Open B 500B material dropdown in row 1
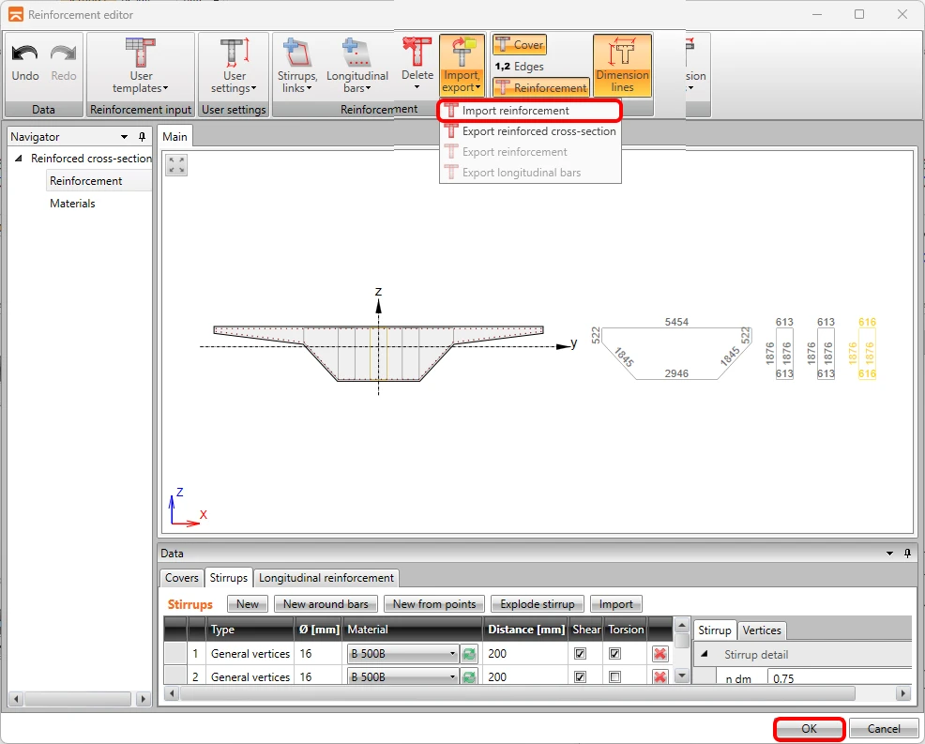The width and height of the screenshot is (925, 744). coord(402,654)
